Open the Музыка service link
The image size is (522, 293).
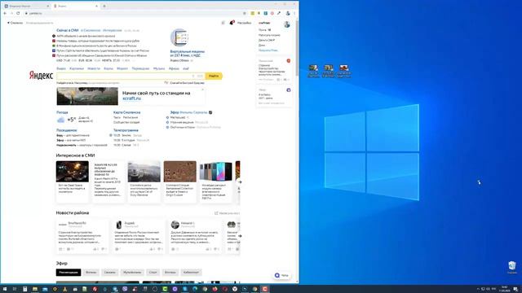coord(159,68)
